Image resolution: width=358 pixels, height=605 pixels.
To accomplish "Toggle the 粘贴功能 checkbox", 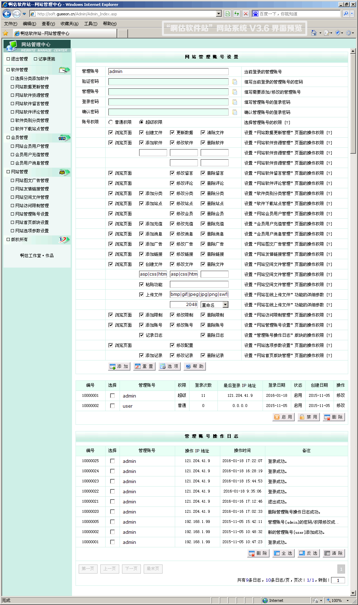I will 142,285.
